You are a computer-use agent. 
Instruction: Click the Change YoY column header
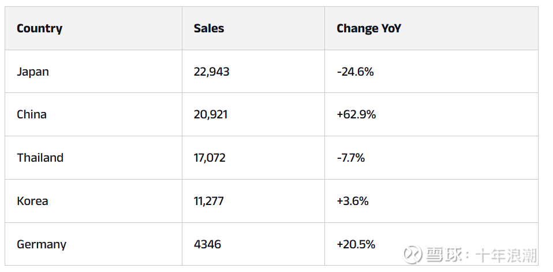click(368, 28)
